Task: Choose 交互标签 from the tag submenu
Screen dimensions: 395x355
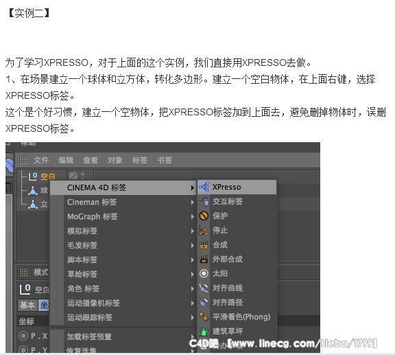Action: tap(237, 201)
